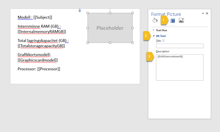
Task: Click the 'Modell : [[Subject]]' line
Action: 35,17
